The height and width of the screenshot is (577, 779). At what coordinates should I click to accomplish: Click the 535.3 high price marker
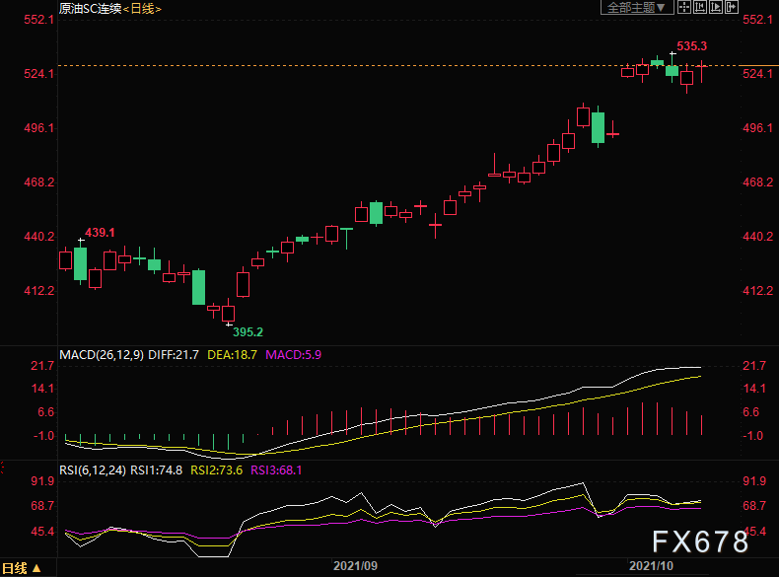click(691, 46)
